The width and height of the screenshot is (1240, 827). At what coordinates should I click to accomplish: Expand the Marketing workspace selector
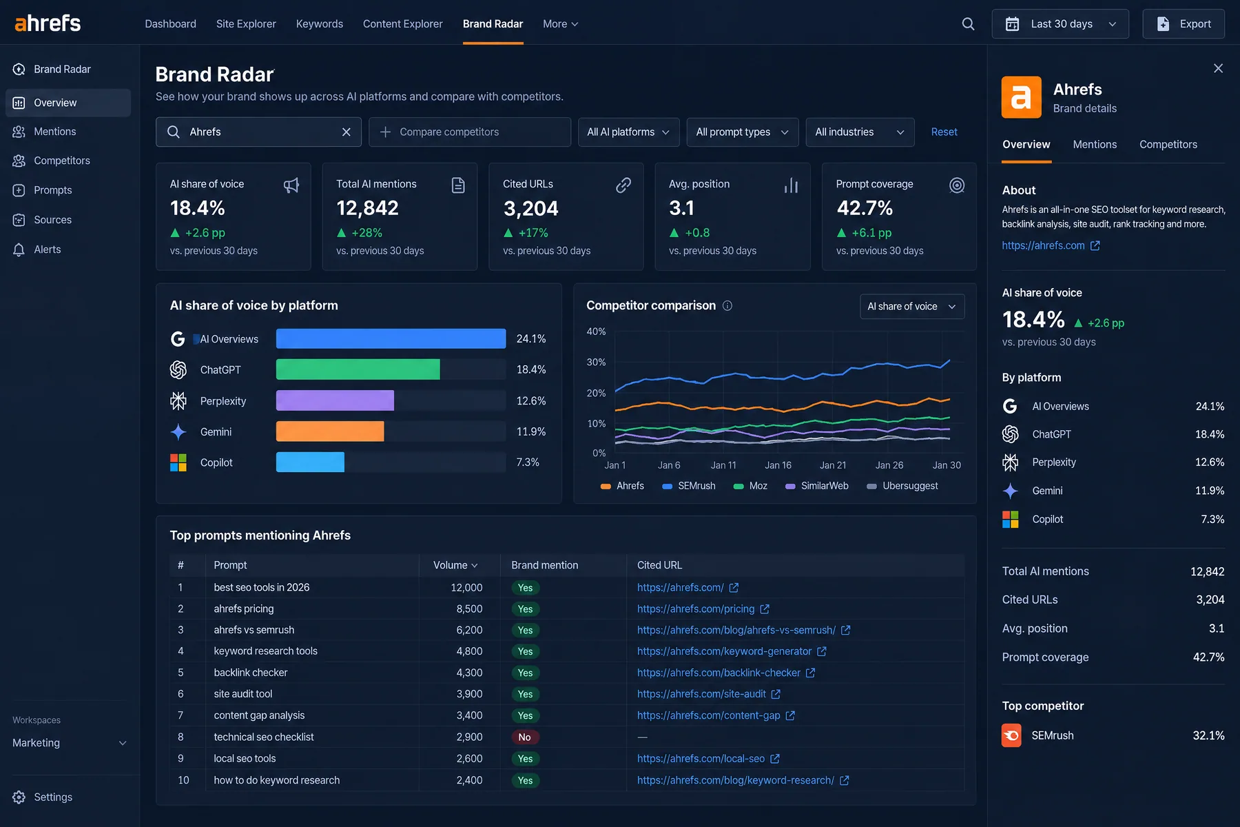[x=70, y=743]
